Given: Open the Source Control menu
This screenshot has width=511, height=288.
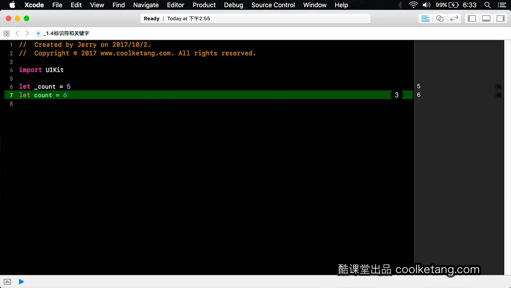Looking at the screenshot, I should point(273,5).
